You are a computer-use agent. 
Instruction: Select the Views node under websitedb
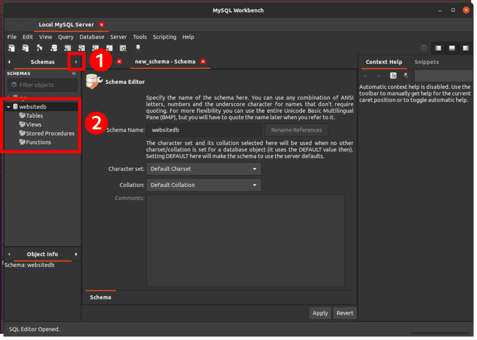[x=34, y=124]
